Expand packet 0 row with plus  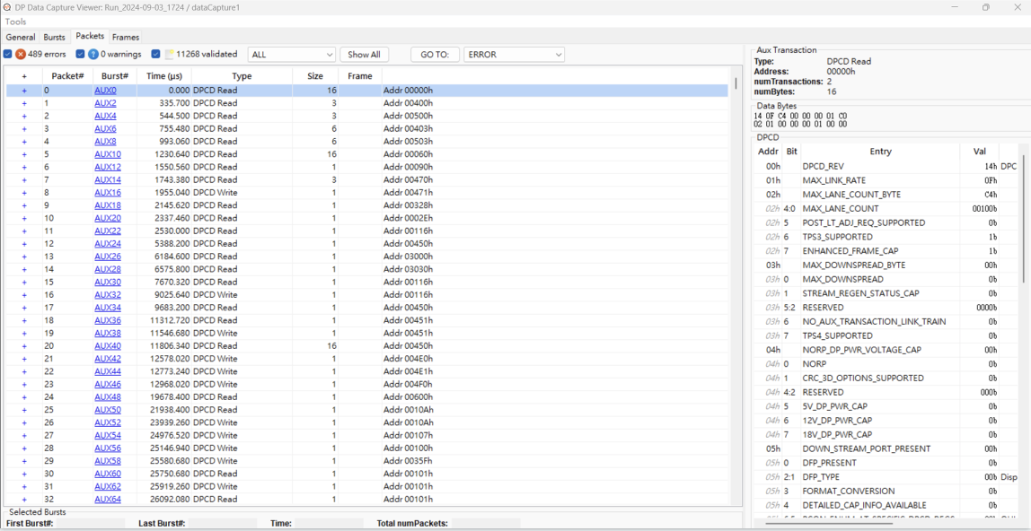click(x=24, y=91)
